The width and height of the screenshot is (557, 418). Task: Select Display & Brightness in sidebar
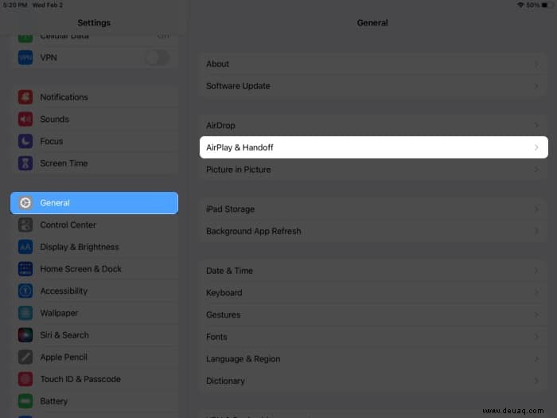pyautogui.click(x=94, y=247)
